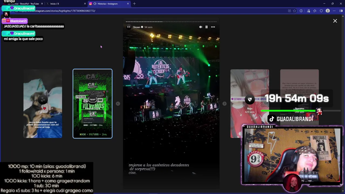The image size is (345, 194).
Task: Open the 152 sem dog highlight thumbnail
Action: (43, 104)
